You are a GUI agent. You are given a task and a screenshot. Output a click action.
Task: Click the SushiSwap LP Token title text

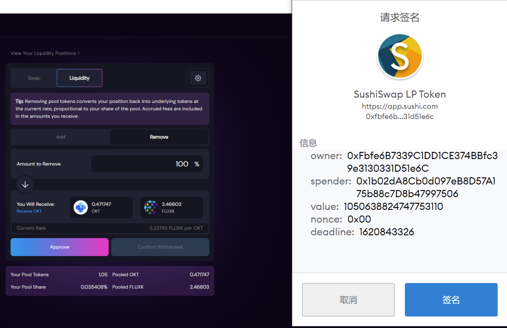[x=400, y=94]
